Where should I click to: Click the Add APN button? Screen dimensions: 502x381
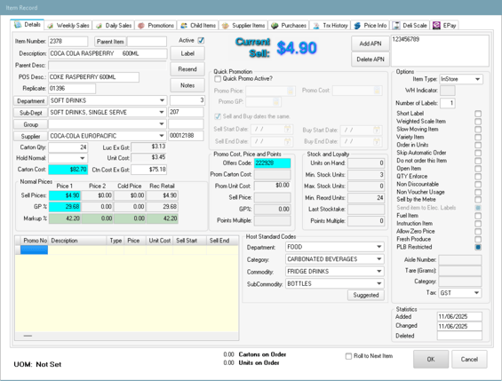coord(371,44)
